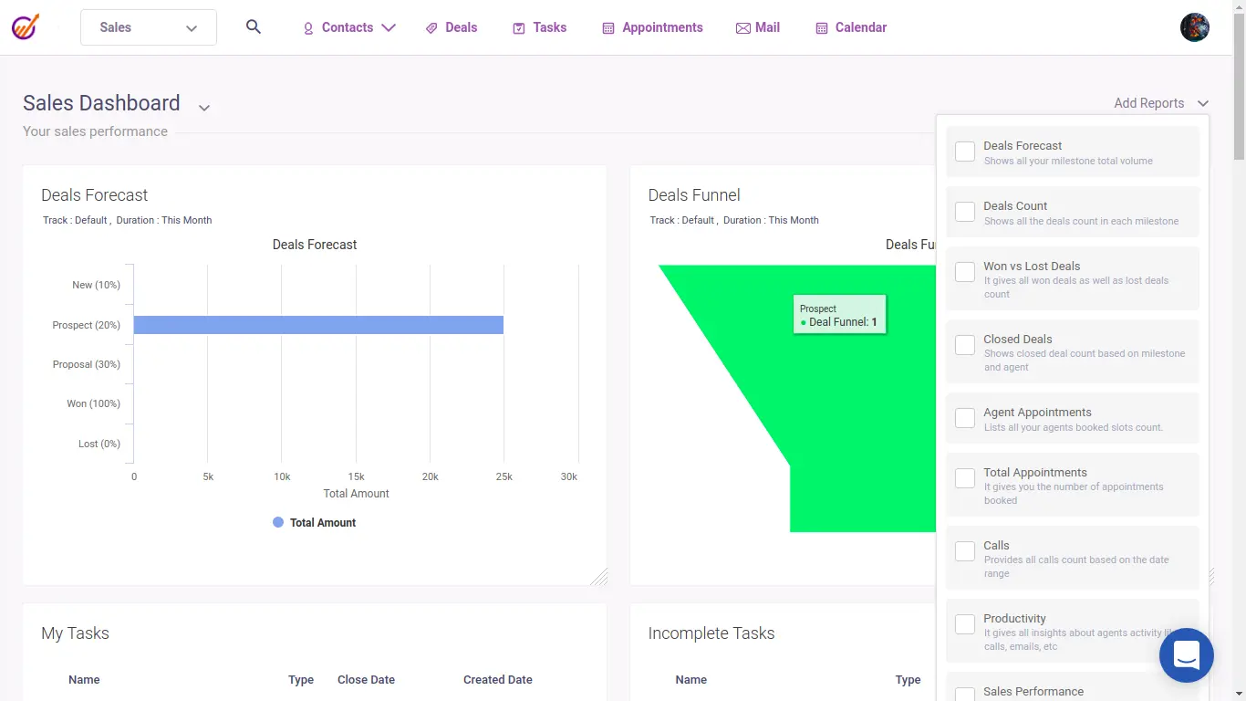The height and width of the screenshot is (701, 1246).
Task: Open the search icon in top bar
Action: point(253,26)
